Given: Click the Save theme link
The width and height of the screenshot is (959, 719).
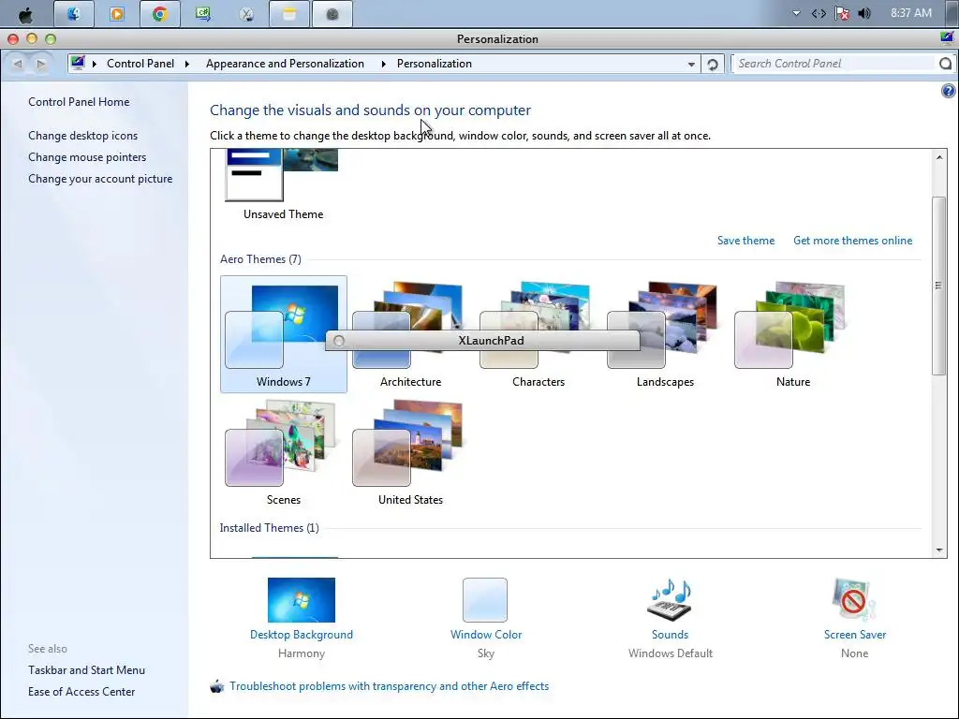Looking at the screenshot, I should (745, 241).
